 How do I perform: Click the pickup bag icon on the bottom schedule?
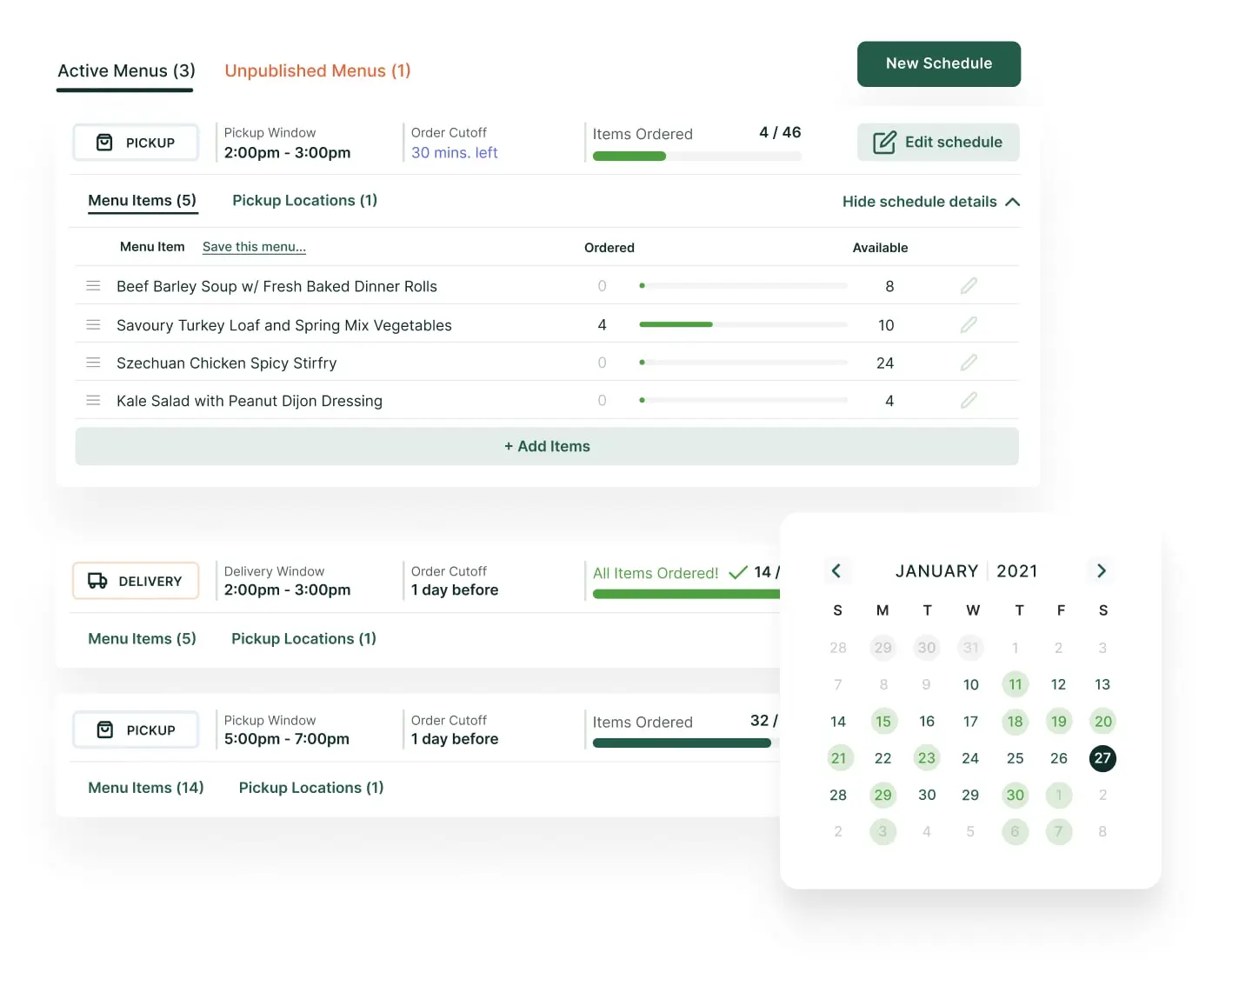[x=104, y=730]
